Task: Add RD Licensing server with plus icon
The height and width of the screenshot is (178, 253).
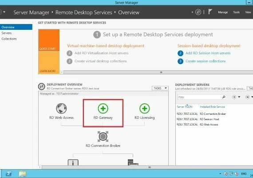Action: pyautogui.click(x=145, y=108)
